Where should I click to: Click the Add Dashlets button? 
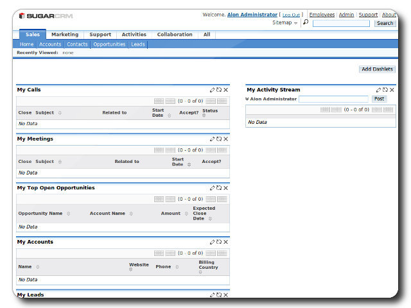377,69
